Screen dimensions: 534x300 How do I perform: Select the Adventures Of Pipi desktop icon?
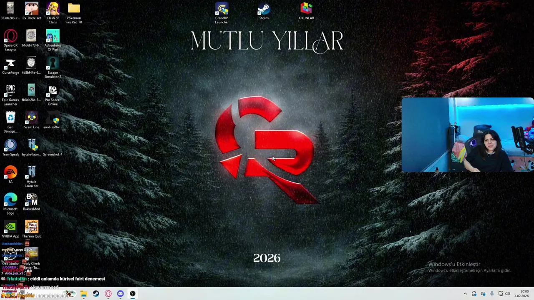click(53, 40)
